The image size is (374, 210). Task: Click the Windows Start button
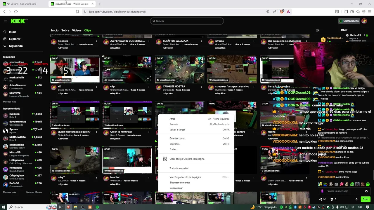coord(3,207)
